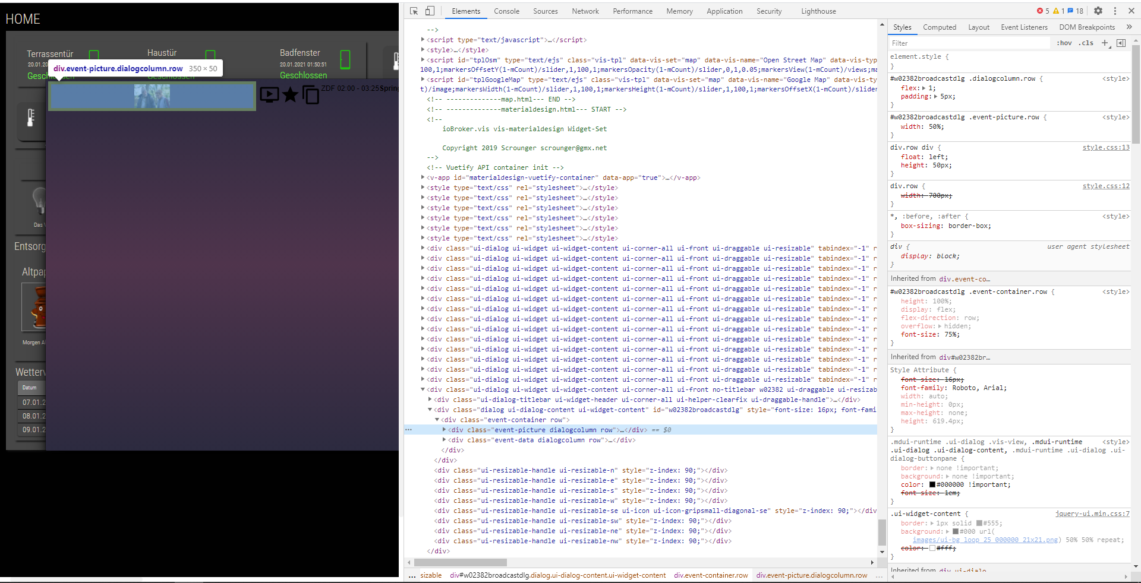Open style.css:12 source link
This screenshot has height=583, width=1141.
[1106, 186]
